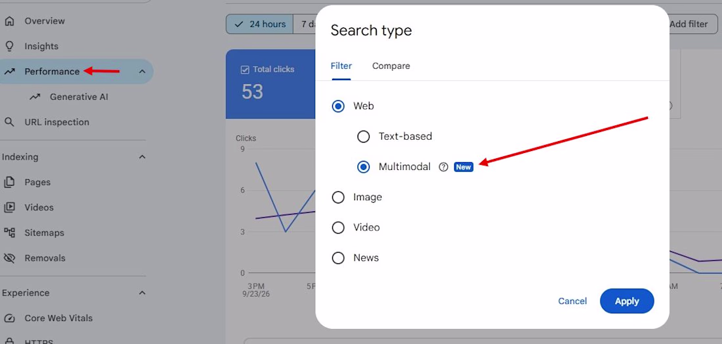Click the Search type dialog title
The width and height of the screenshot is (722, 344).
[x=371, y=30]
